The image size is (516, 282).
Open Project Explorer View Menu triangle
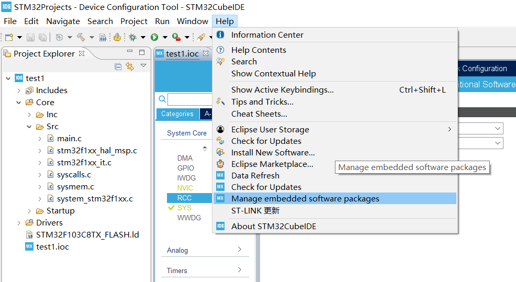[x=143, y=65]
